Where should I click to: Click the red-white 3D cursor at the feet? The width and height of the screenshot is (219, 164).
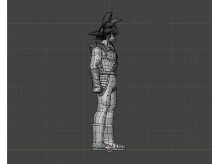pos(109,149)
